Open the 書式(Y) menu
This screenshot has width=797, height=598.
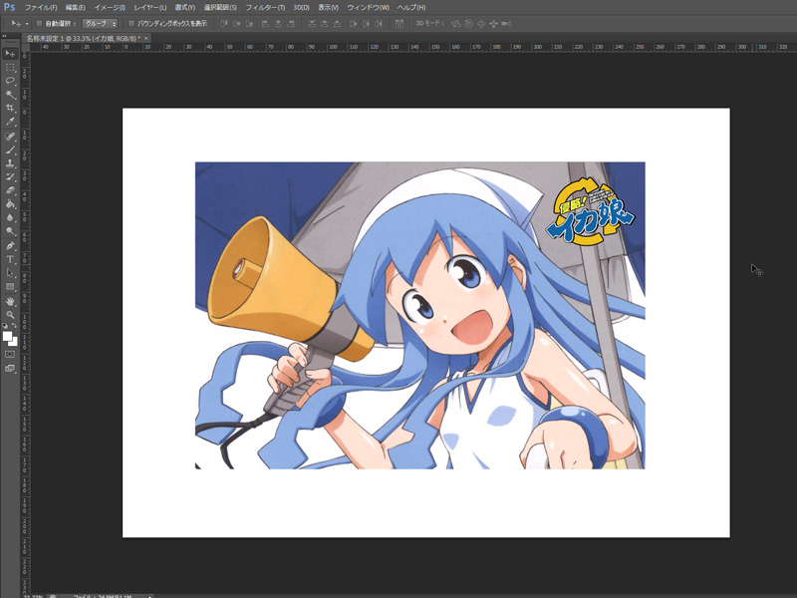coord(185,8)
